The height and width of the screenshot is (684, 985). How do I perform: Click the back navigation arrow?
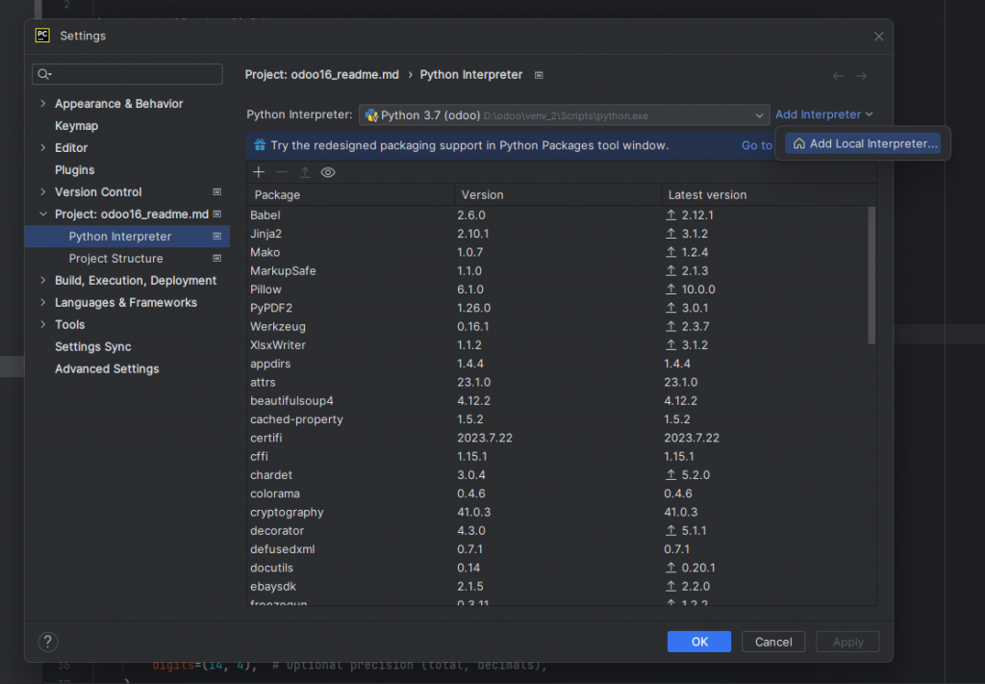(x=838, y=75)
